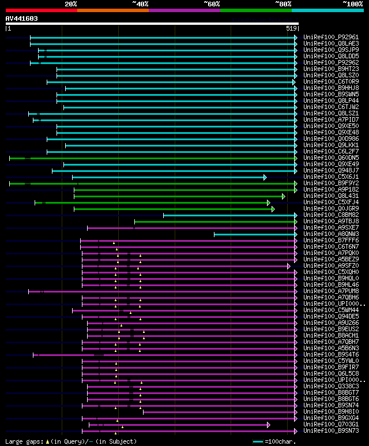The width and height of the screenshot is (369, 446).
Task: Select the UniRef100_C6L2F7 label
Action: point(331,151)
